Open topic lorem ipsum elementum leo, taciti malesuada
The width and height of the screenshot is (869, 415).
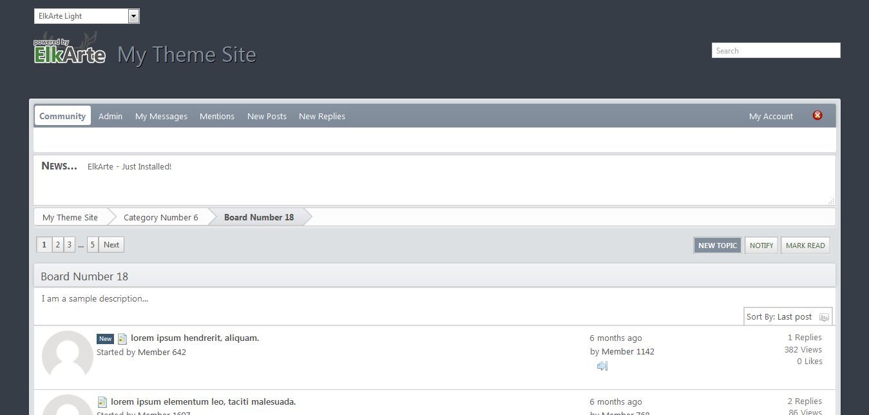[203, 401]
